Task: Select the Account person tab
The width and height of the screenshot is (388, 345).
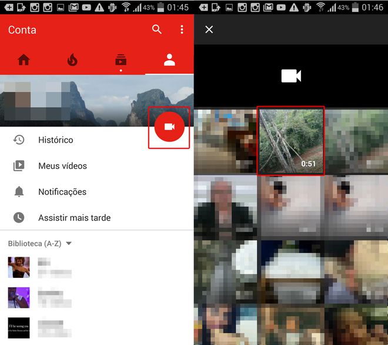Action: point(169,60)
